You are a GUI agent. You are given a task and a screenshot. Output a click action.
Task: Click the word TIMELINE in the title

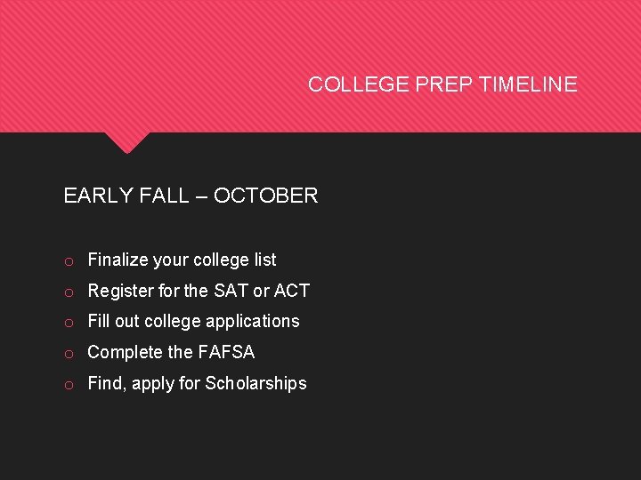click(528, 84)
